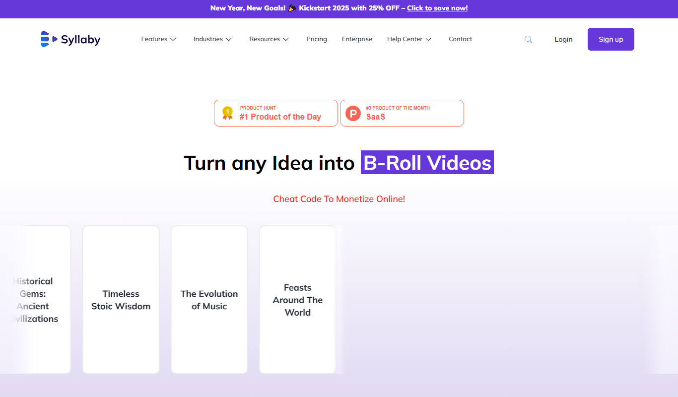
Task: Select The Evolution of Music card
Action: click(x=209, y=300)
